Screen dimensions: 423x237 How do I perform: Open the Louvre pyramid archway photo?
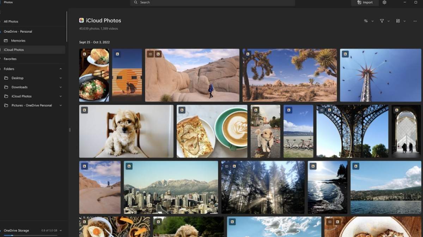406,131
